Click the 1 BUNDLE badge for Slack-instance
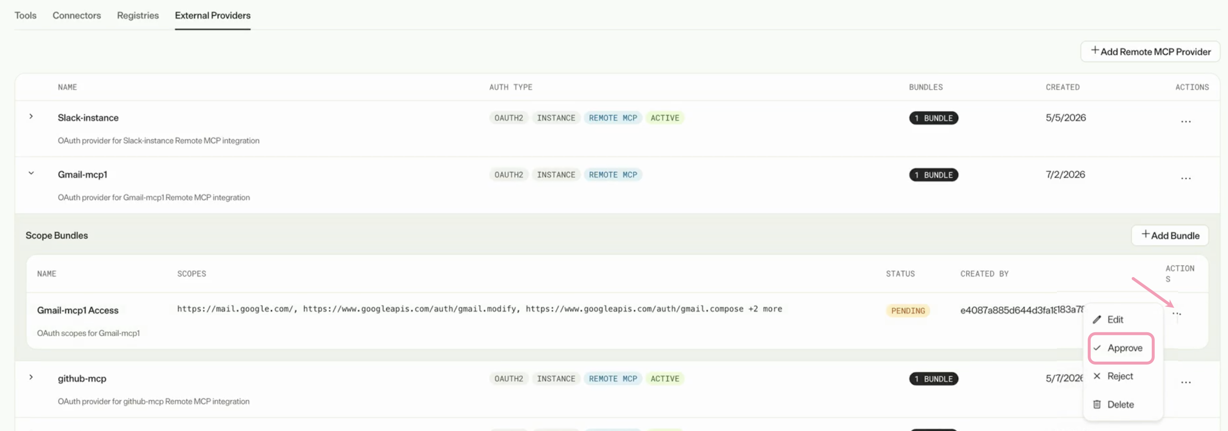The width and height of the screenshot is (1228, 431). coord(933,118)
